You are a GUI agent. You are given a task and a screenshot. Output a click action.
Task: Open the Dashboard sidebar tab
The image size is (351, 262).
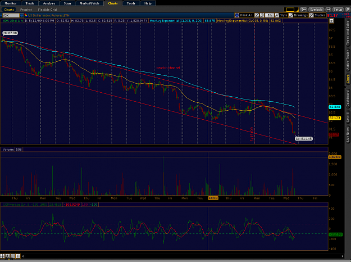click(348, 98)
